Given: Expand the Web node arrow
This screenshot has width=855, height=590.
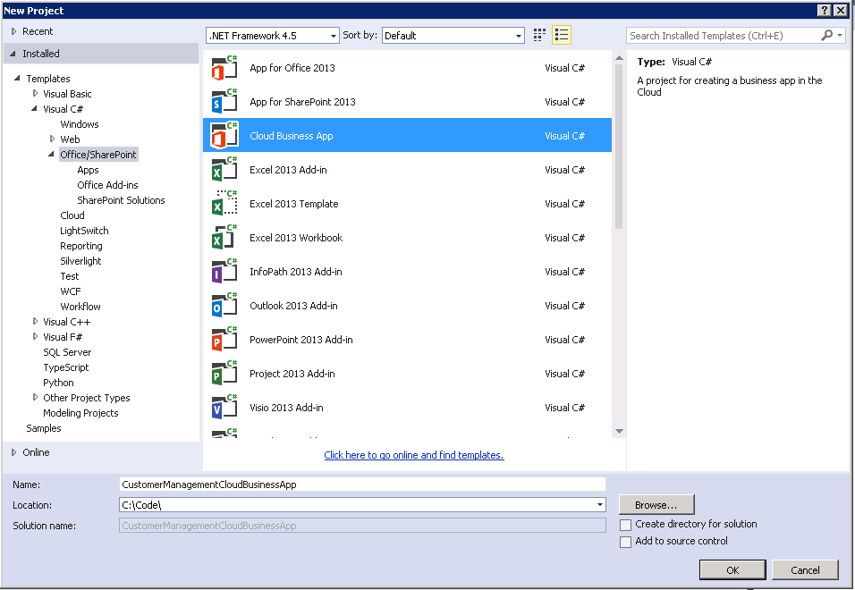Looking at the screenshot, I should point(53,139).
